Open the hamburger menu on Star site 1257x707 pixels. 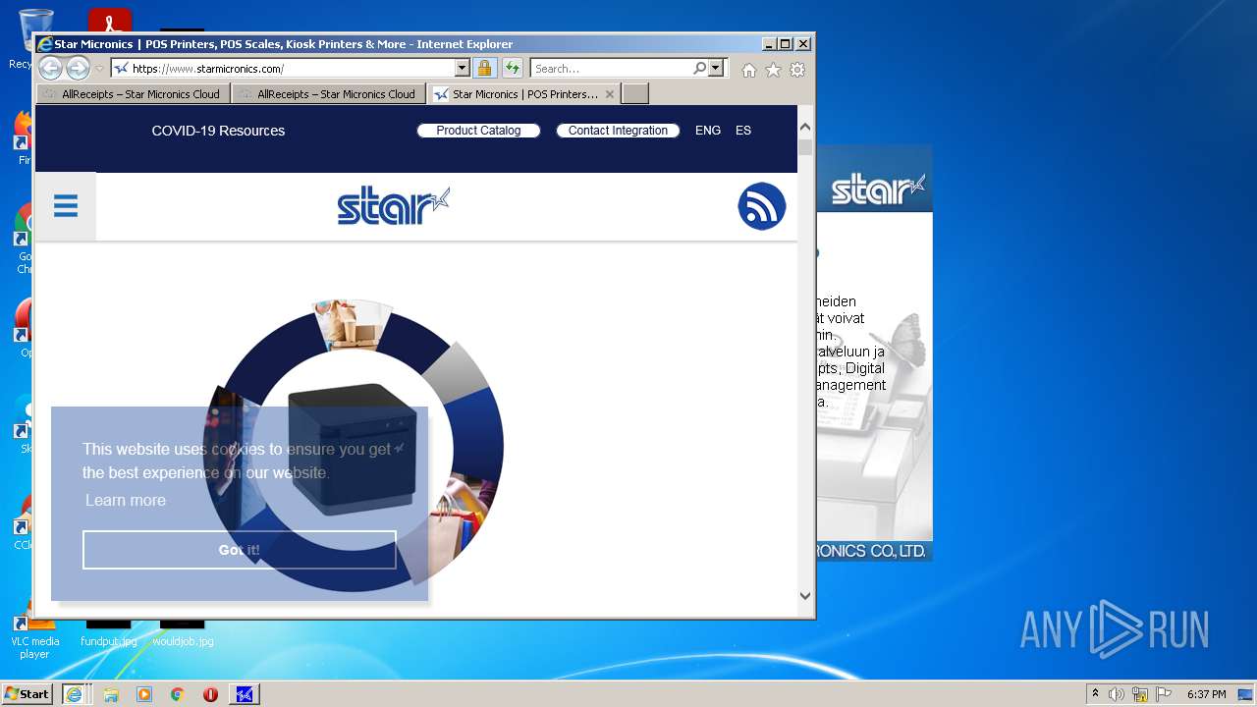coord(66,206)
